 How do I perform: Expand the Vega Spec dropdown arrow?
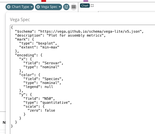pos(60,7)
